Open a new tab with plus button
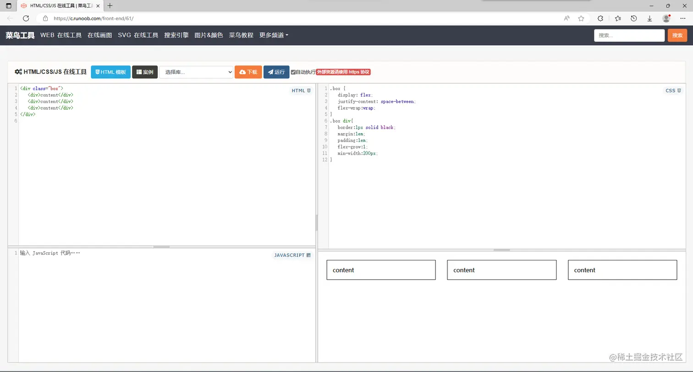Image resolution: width=693 pixels, height=372 pixels. coord(110,6)
